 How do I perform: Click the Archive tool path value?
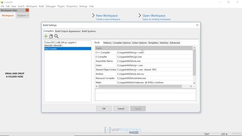pos(155,74)
